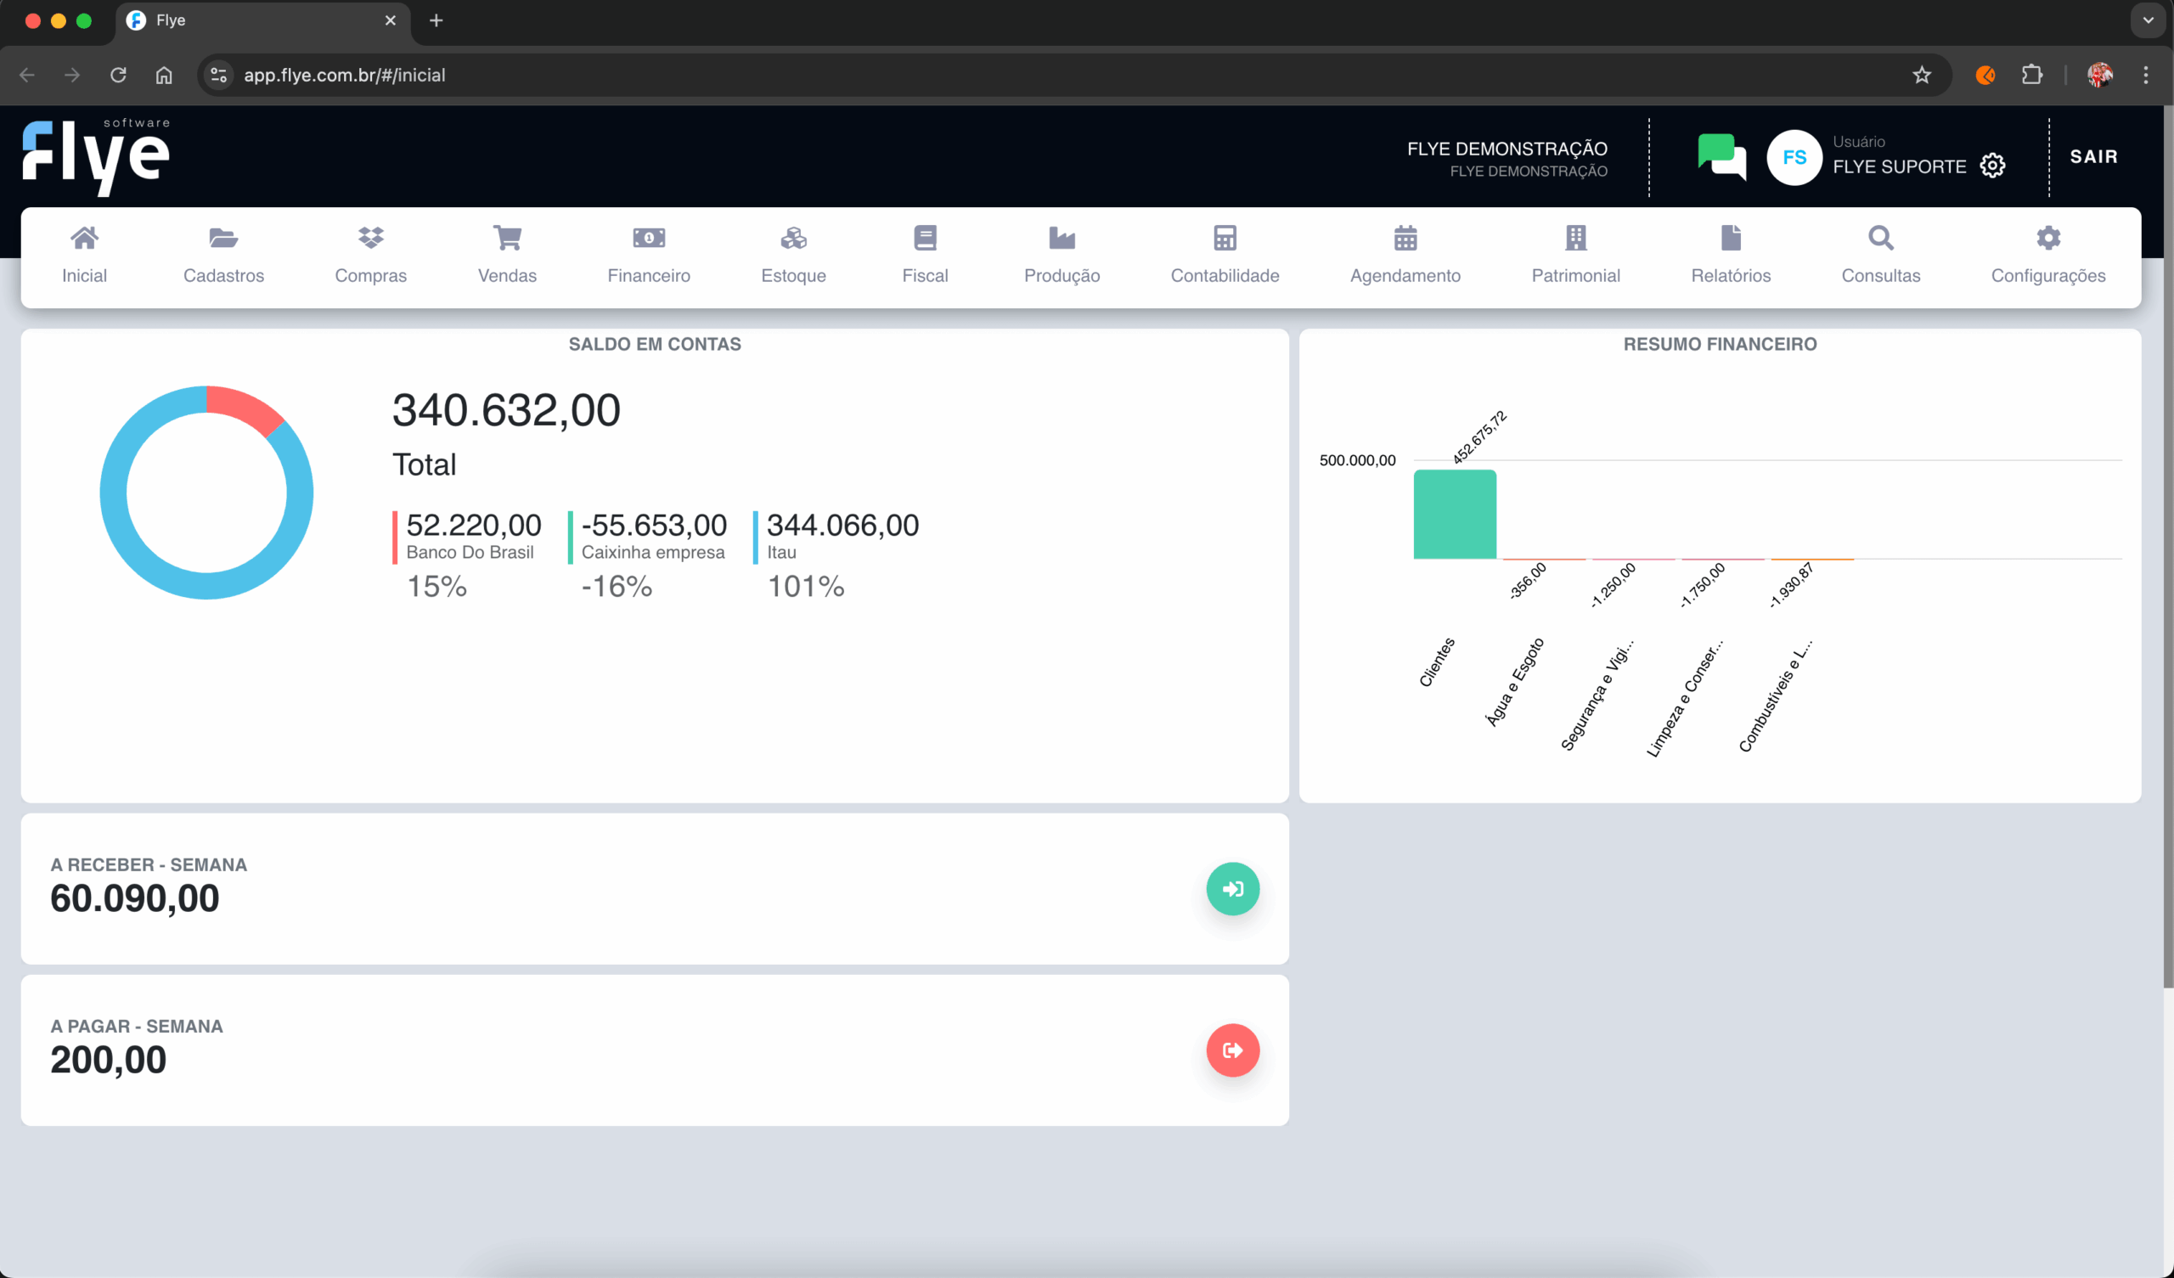
Task: Open the Cadastros menu
Action: click(223, 256)
